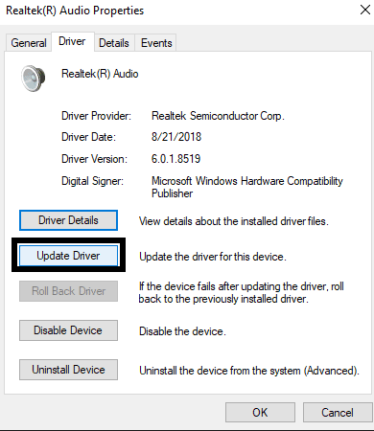374x431 pixels.
Task: Click the 'Disable the device.' description
Action: 182,331
